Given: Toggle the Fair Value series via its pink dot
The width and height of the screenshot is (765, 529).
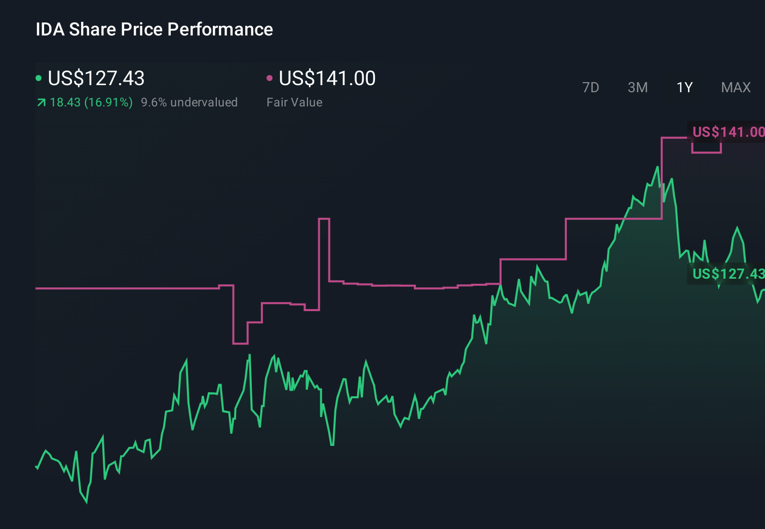Looking at the screenshot, I should click(270, 77).
